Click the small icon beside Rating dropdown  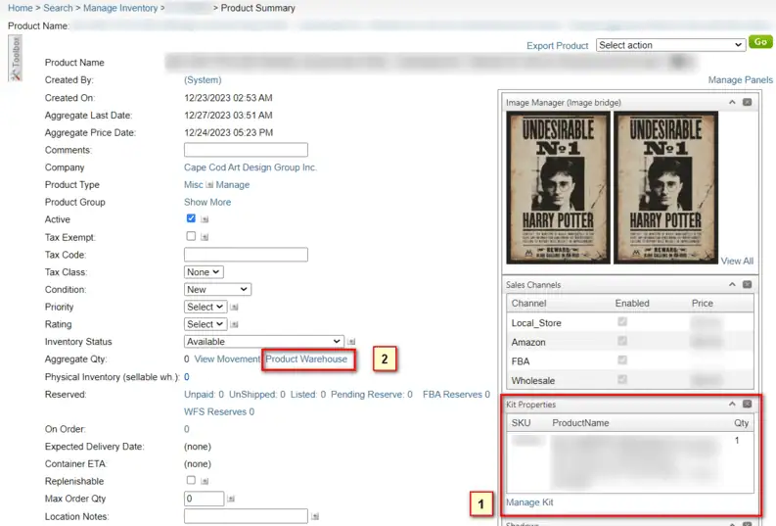[x=235, y=324]
